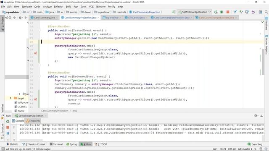Viewport: 269px width, 151px height.
Task: Click the gutter marker beside the IssuedEvent query lambda
Action: tap(35, 53)
